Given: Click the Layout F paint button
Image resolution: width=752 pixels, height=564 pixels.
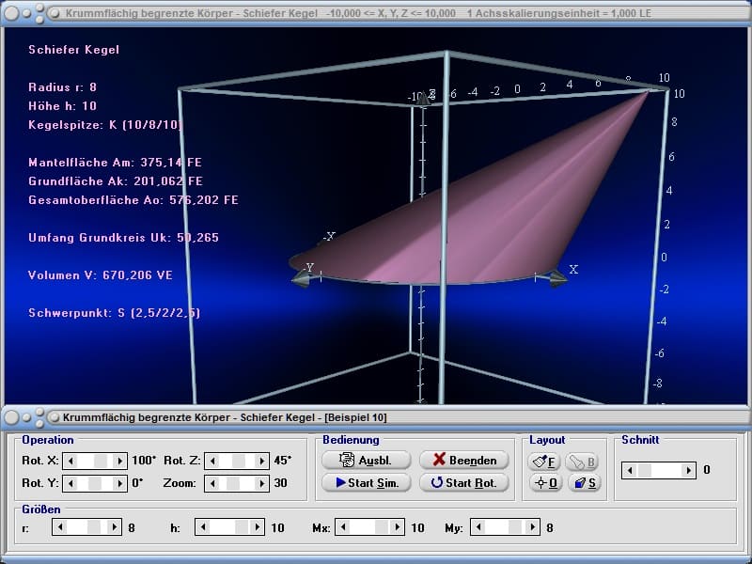Looking at the screenshot, I should (545, 461).
